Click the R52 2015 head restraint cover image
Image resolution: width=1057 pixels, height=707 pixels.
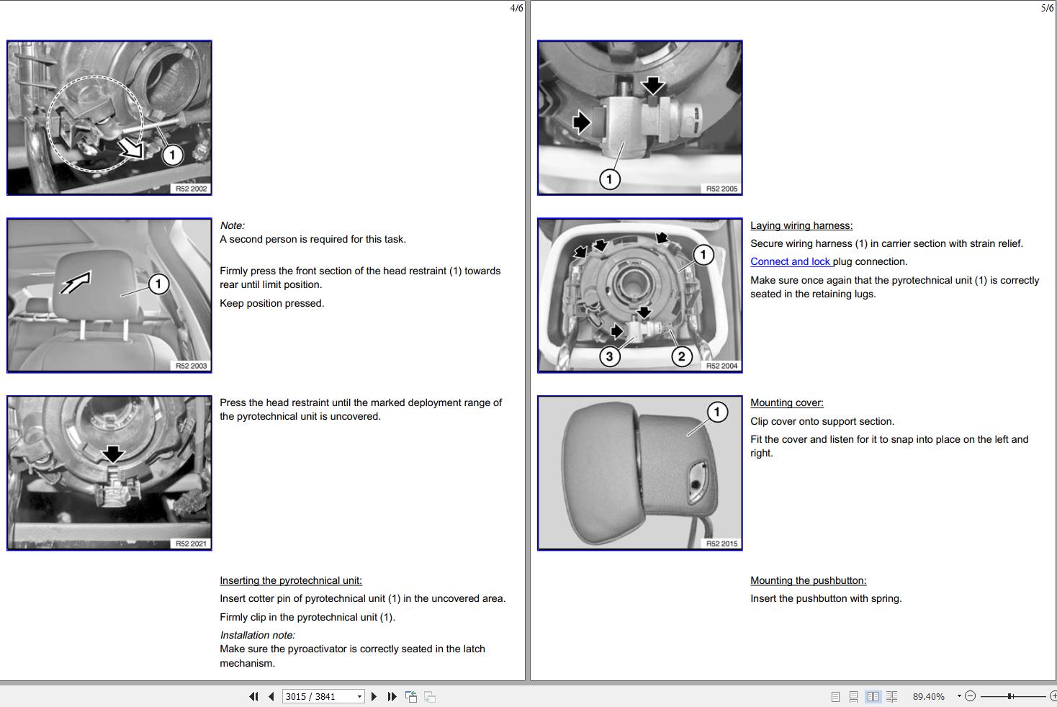[x=639, y=473]
